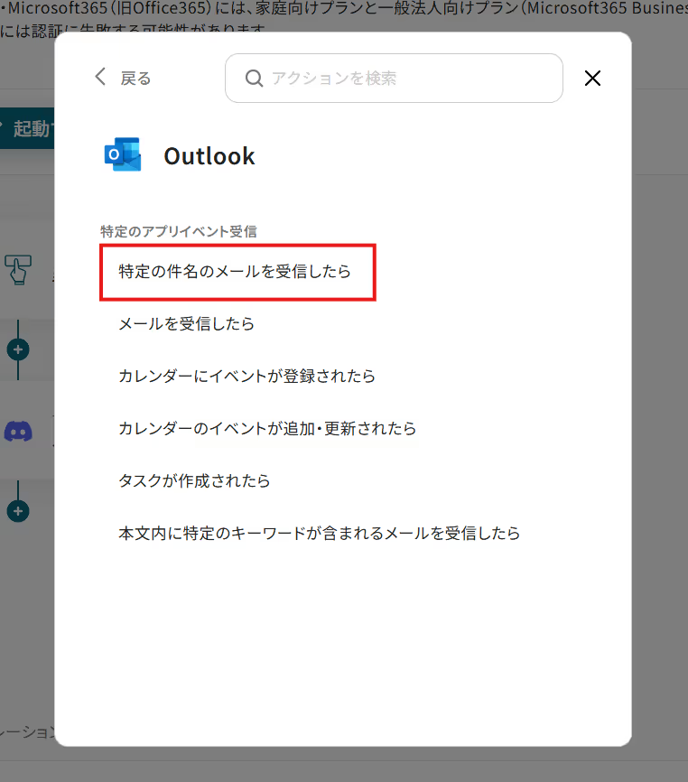Image resolution: width=688 pixels, height=782 pixels.
Task: Select タスクが作成されたら trigger
Action: 194,480
